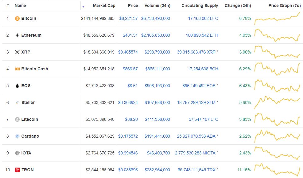Click the Bitcoin Cash coin icon
This screenshot has width=303, height=178.
click(x=18, y=69)
